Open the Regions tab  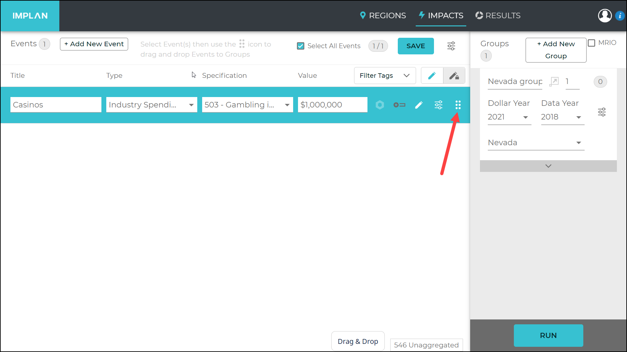click(383, 15)
